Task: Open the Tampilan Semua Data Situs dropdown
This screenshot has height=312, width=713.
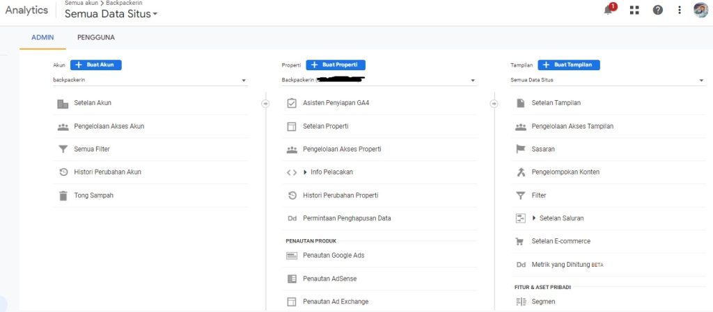Action: point(606,80)
